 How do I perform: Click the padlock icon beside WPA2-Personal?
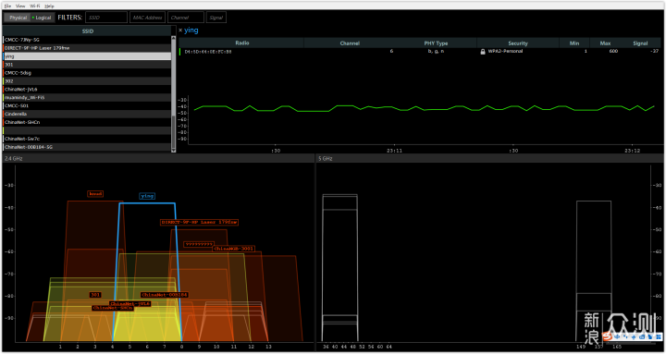pyautogui.click(x=483, y=52)
